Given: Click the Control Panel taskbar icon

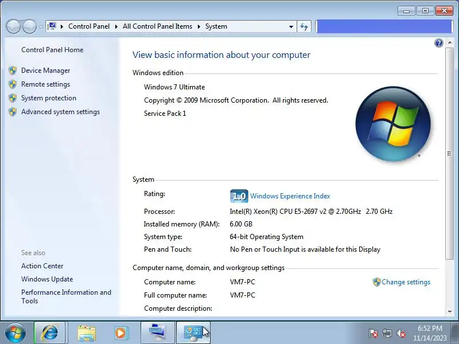Looking at the screenshot, I should click(x=193, y=333).
